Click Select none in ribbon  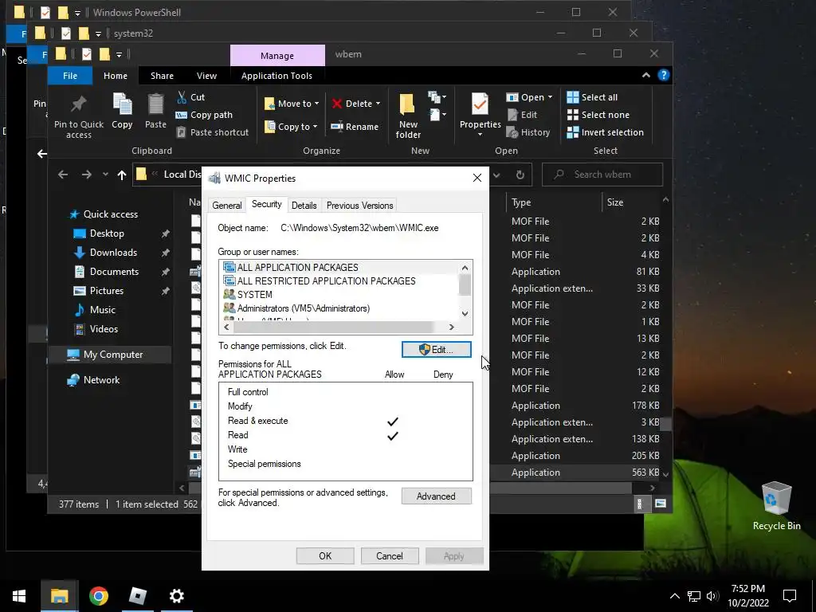coord(598,115)
